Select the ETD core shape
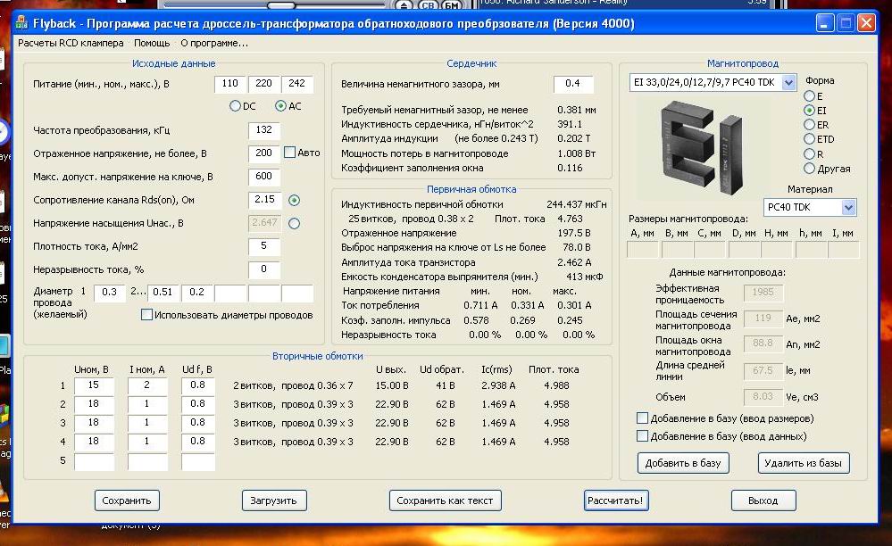 tap(810, 139)
